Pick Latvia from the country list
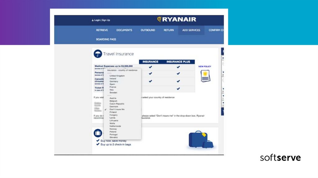 [112, 118]
